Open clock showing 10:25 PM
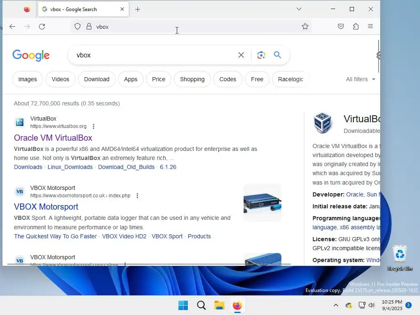This screenshot has height=315, width=420. pyautogui.click(x=392, y=305)
